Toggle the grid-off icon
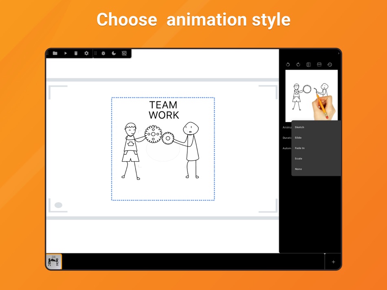 [124, 53]
